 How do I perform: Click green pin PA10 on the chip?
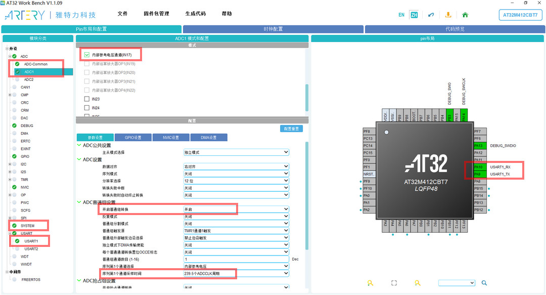[x=480, y=167]
